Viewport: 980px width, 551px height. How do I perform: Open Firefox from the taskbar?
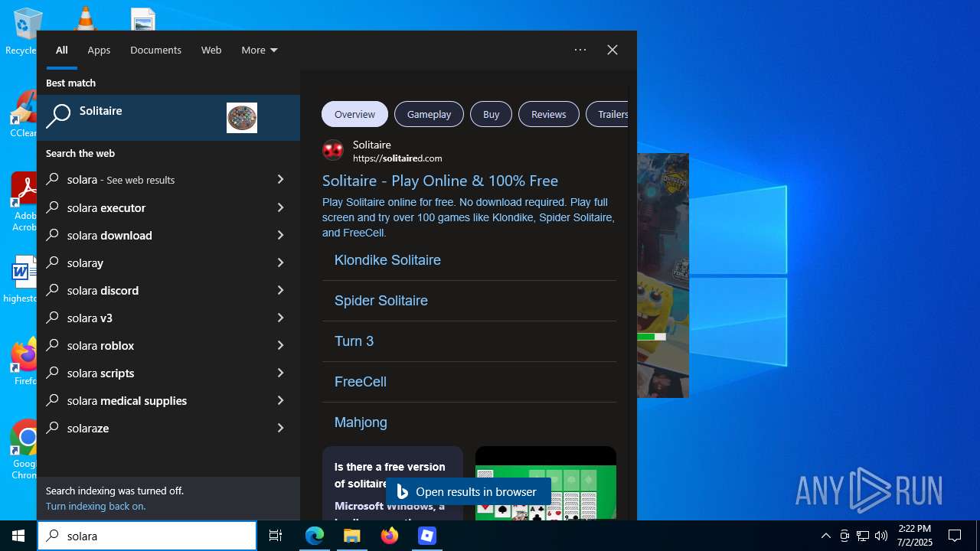click(390, 536)
